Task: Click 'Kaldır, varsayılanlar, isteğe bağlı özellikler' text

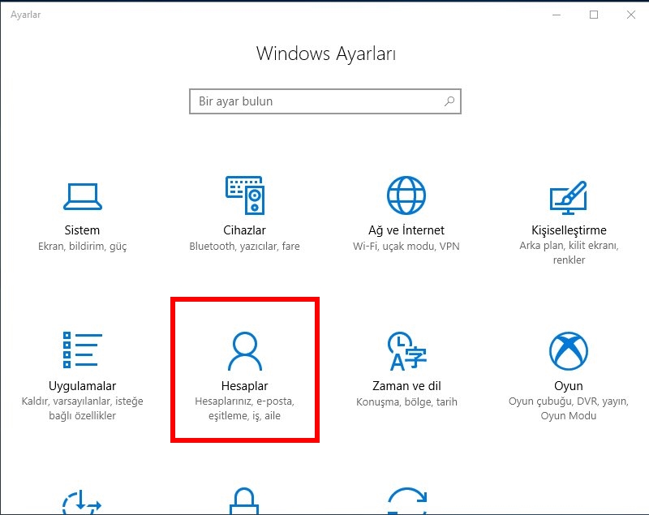Action: [83, 409]
